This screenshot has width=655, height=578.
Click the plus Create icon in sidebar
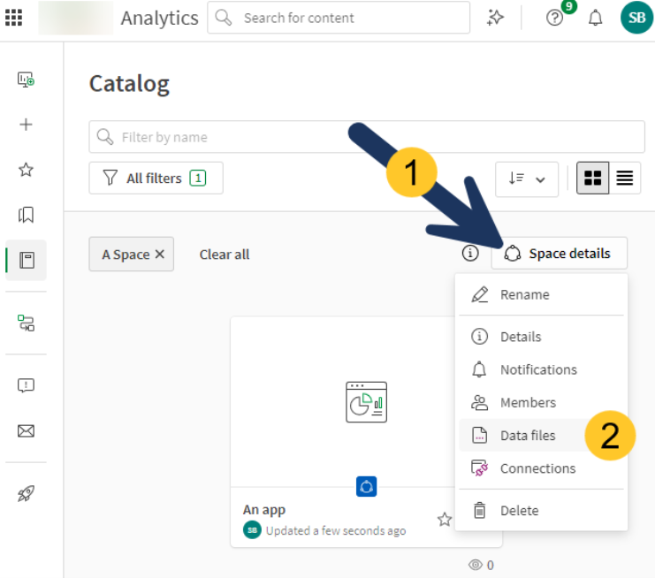coord(26,125)
